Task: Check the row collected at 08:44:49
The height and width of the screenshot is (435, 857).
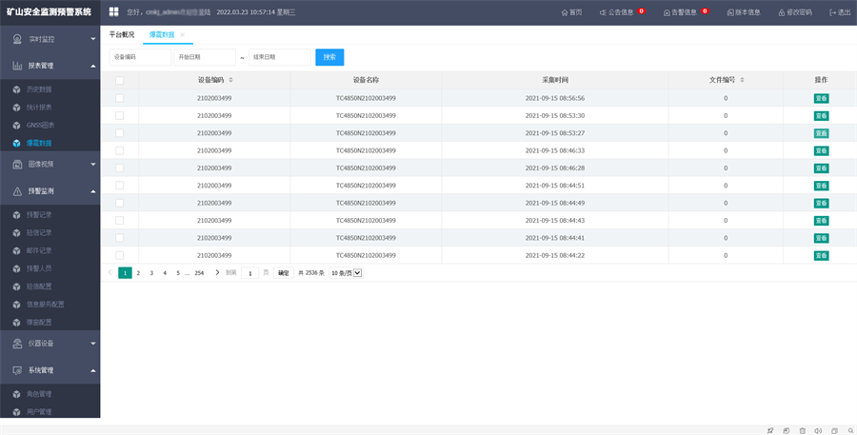Action: coord(120,204)
